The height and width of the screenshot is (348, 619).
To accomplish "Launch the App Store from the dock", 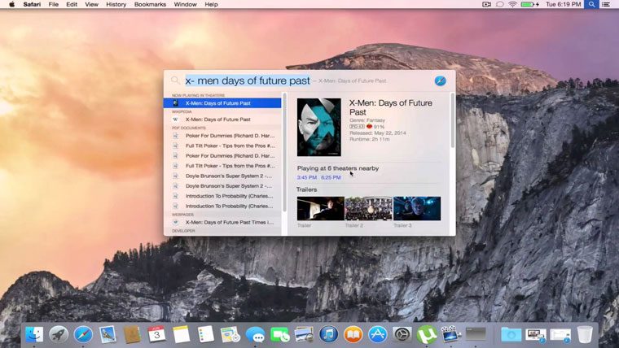I will (x=377, y=333).
